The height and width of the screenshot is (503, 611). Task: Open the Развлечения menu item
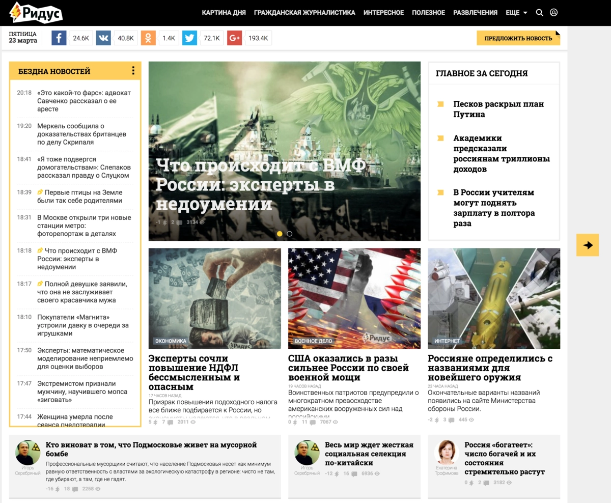475,13
